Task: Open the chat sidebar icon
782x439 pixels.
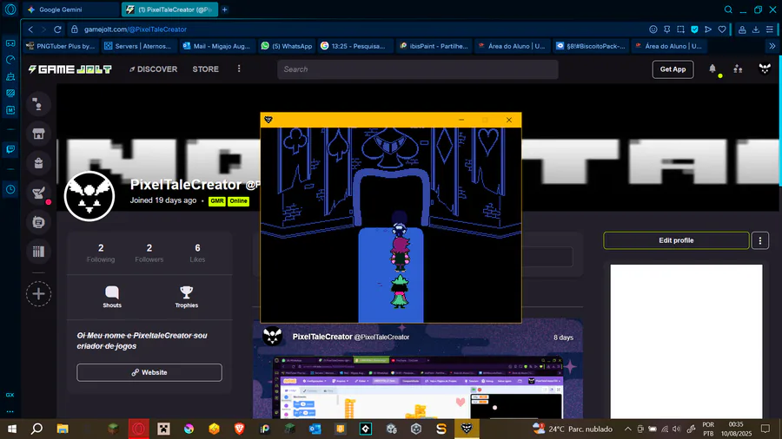Action: 38,222
